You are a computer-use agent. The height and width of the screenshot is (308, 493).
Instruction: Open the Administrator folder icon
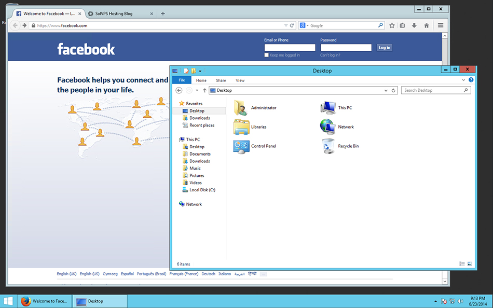(241, 108)
